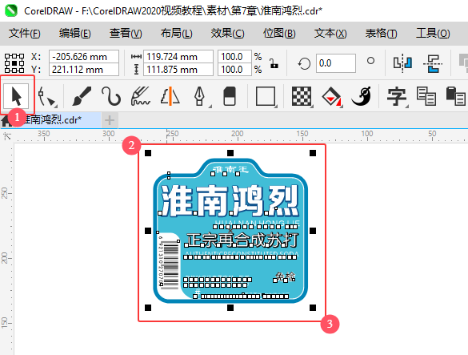Viewport: 468px width, 355px height.
Task: Click the Y position field 221.112 mm
Action: pyautogui.click(x=84, y=70)
